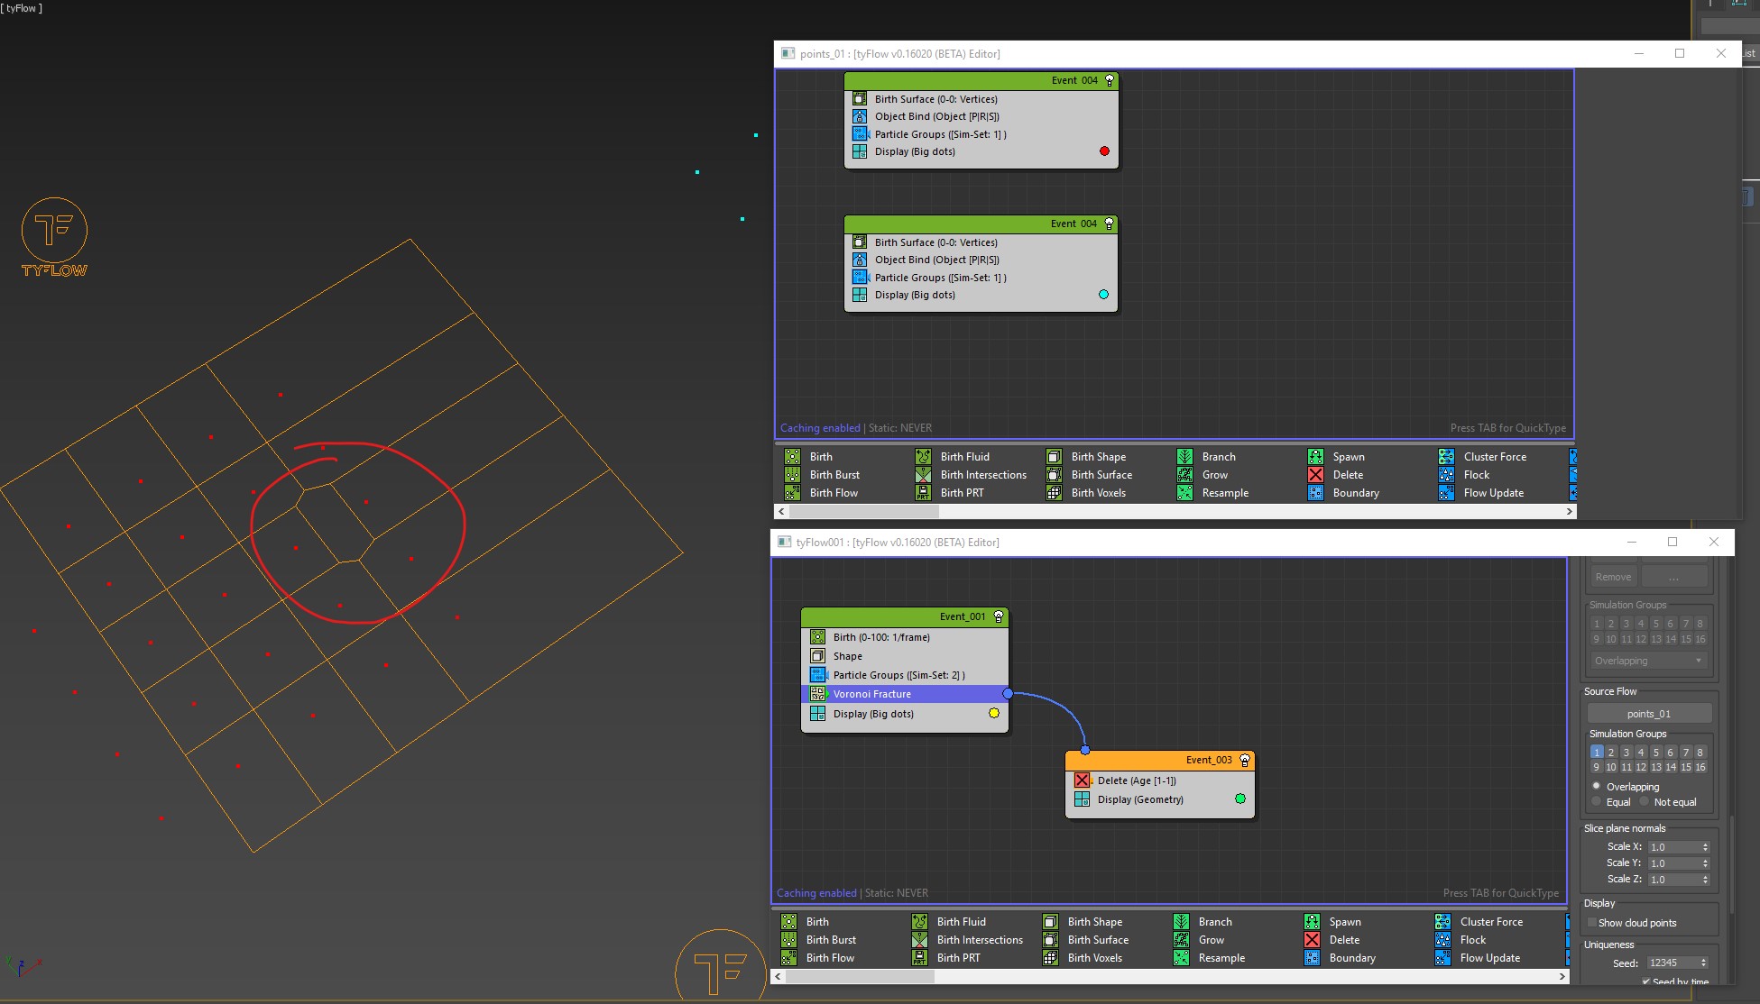Viewport: 1760px width, 1004px height.
Task: Click the Event_003 orange title bar
Action: tap(1160, 760)
